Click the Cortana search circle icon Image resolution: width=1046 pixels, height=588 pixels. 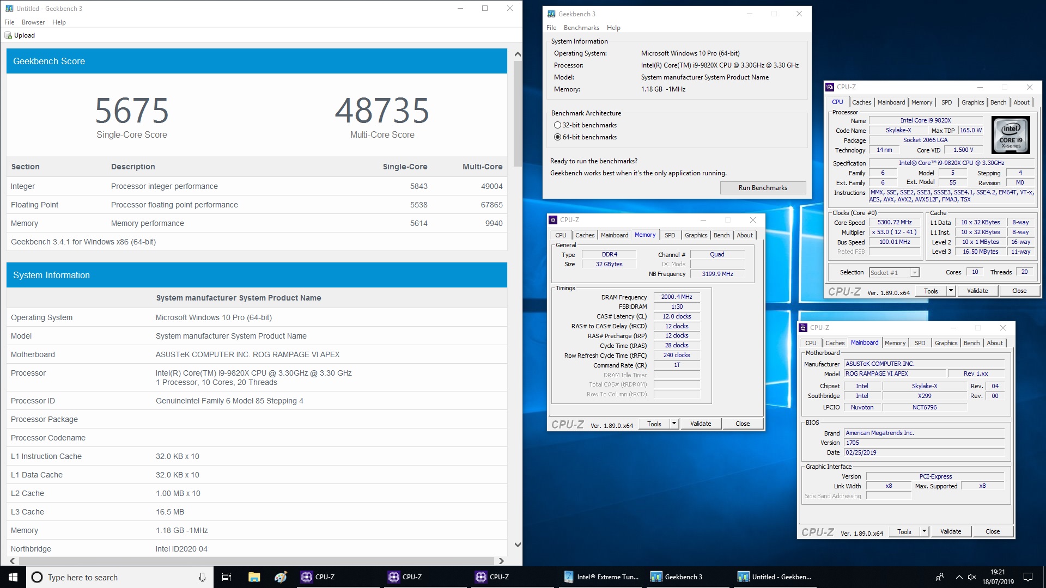tap(37, 577)
